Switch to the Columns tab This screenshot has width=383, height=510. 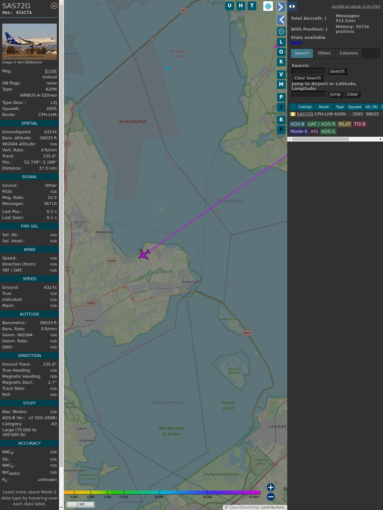pyautogui.click(x=349, y=53)
